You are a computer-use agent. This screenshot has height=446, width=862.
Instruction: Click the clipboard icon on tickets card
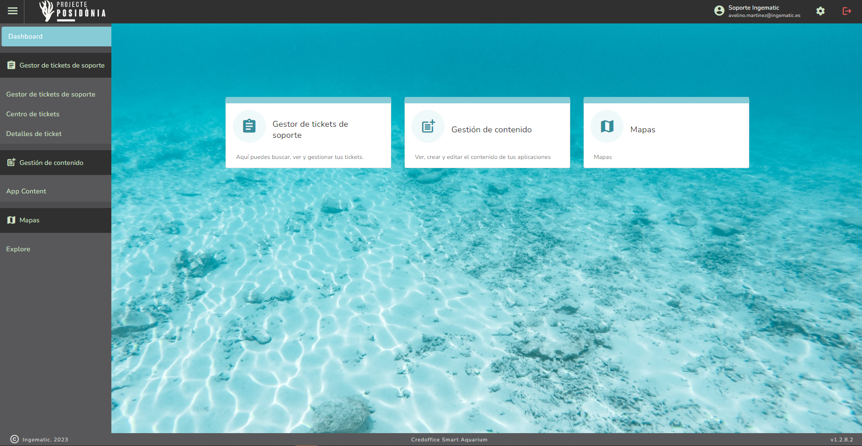(x=249, y=126)
